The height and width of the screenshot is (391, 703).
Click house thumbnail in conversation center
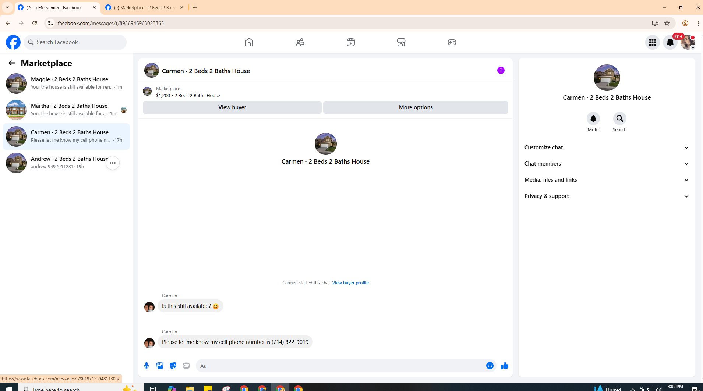coord(326,144)
